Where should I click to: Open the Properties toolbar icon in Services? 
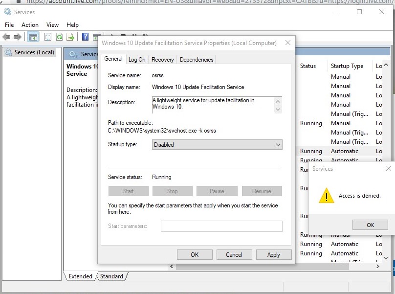coord(47,37)
